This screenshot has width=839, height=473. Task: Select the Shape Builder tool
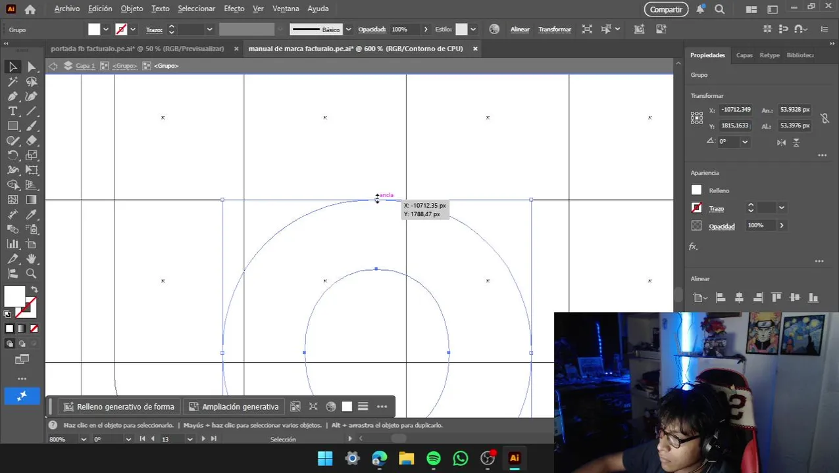point(13,185)
